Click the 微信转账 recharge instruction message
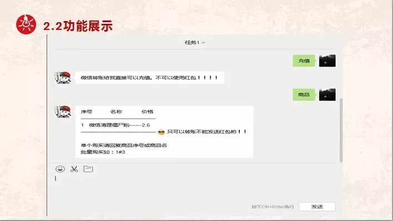 150,78
